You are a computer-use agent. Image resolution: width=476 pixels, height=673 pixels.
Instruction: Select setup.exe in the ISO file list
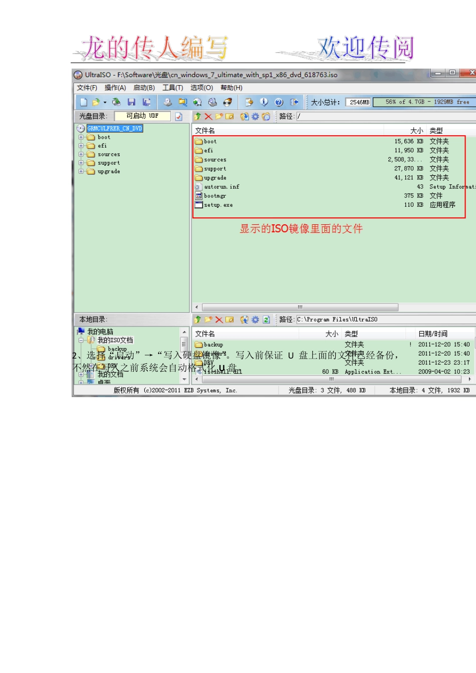(x=218, y=205)
